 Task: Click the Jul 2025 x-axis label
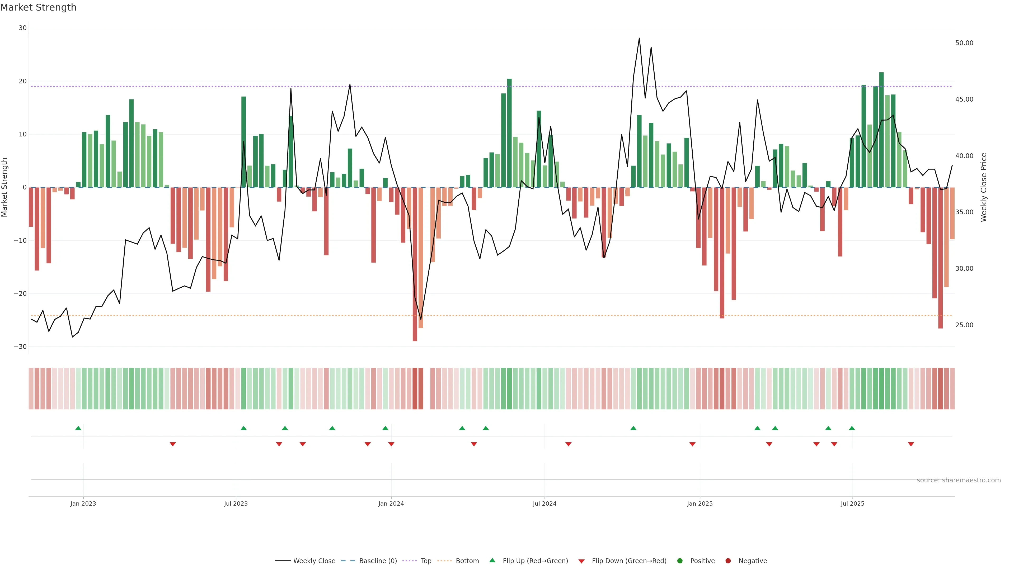coord(852,503)
